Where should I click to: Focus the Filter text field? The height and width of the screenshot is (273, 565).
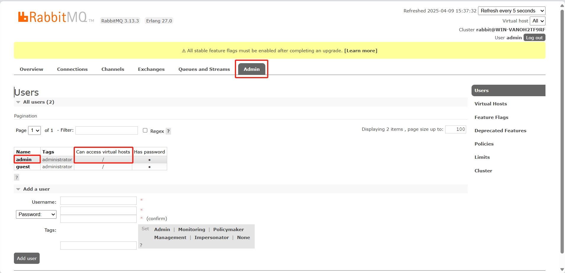pos(106,130)
